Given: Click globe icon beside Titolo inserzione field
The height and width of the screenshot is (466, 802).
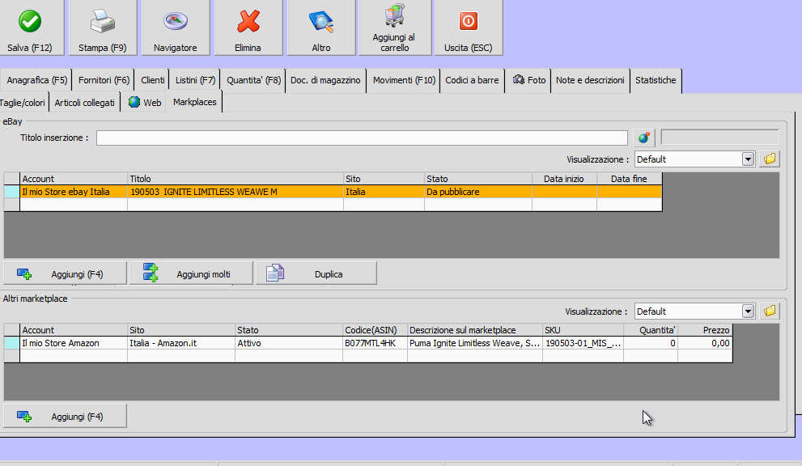Looking at the screenshot, I should (643, 138).
